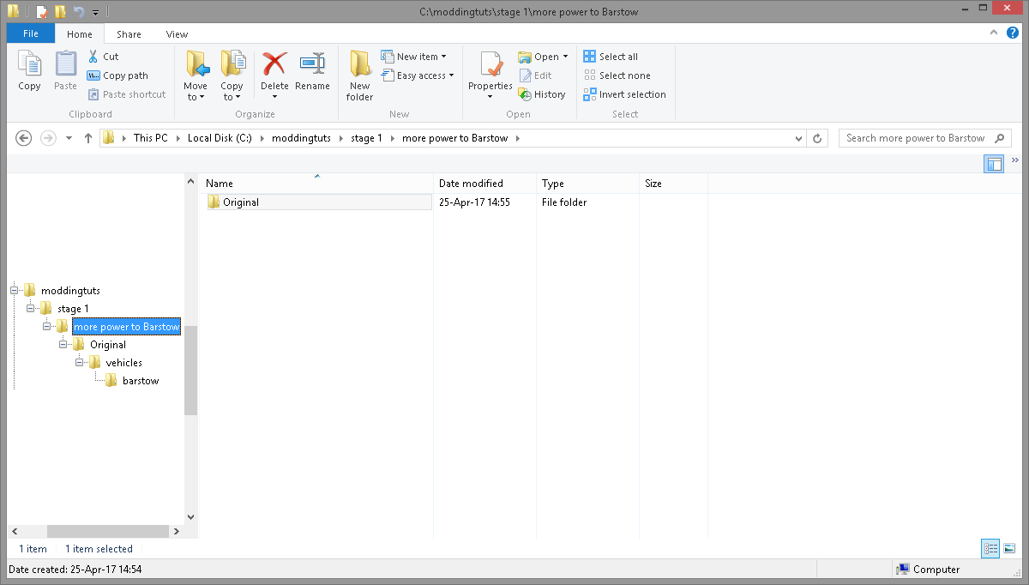This screenshot has width=1029, height=585.
Task: Click the Paste clipboard icon
Action: [66, 71]
